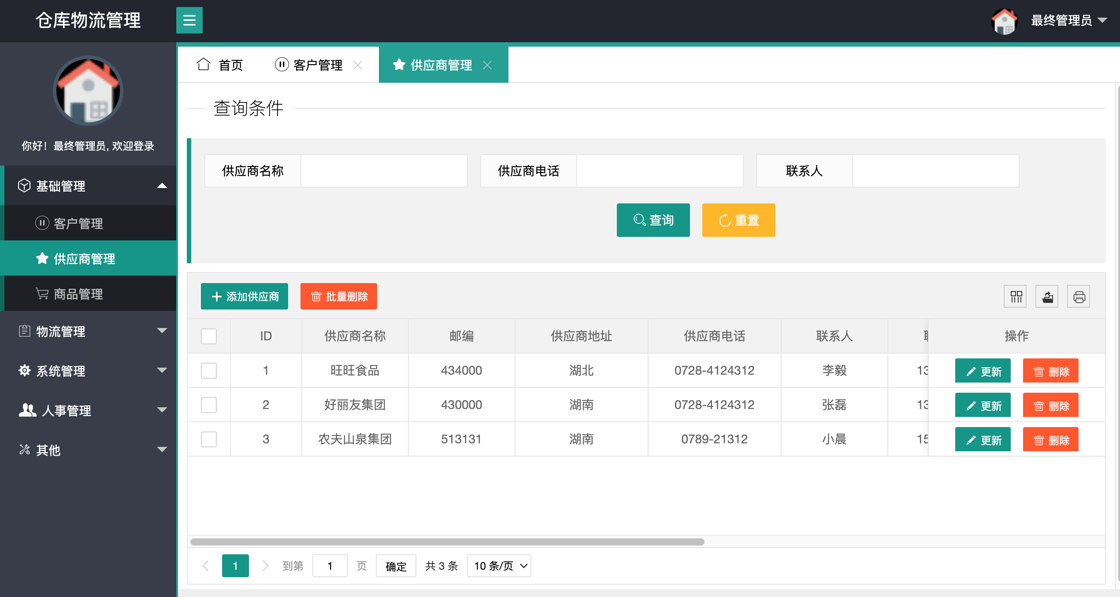Click the 农夫山泉集团 name cell
1120x597 pixels.
click(355, 439)
